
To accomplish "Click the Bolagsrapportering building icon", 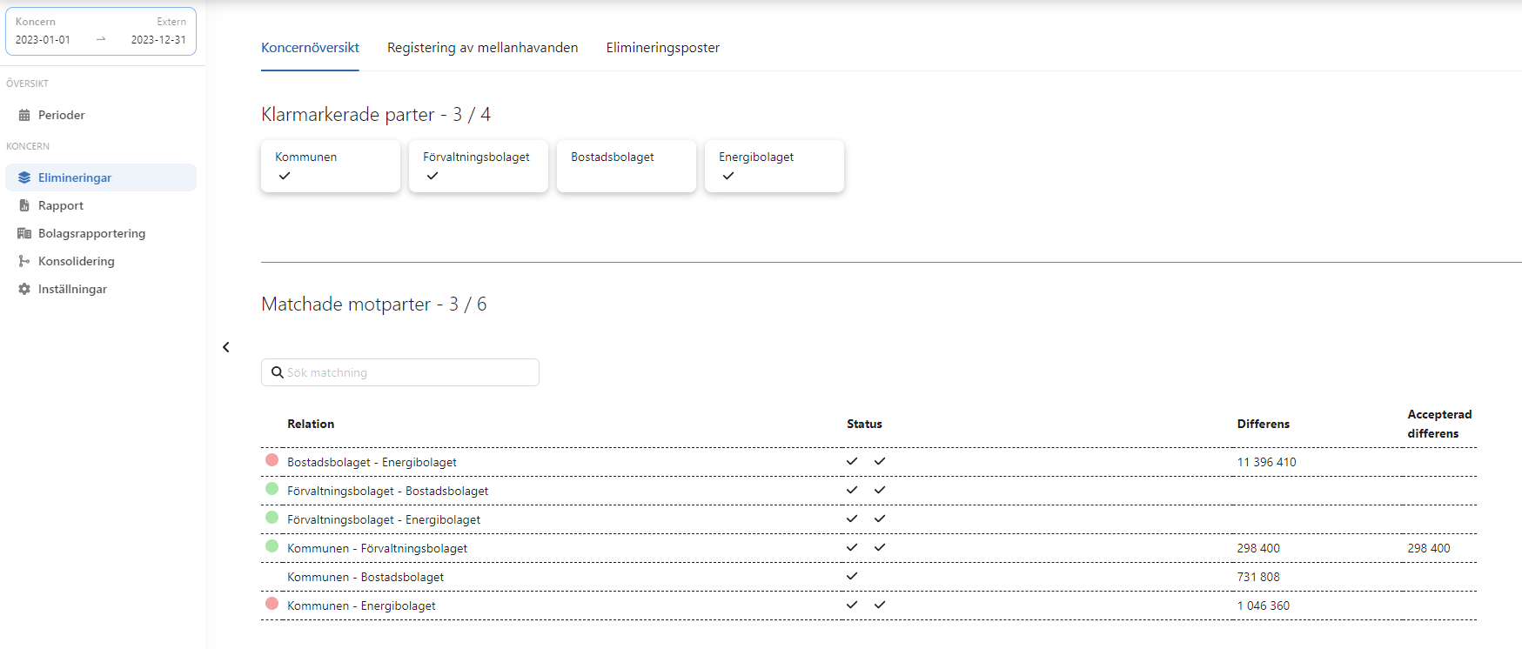I will pyautogui.click(x=24, y=233).
